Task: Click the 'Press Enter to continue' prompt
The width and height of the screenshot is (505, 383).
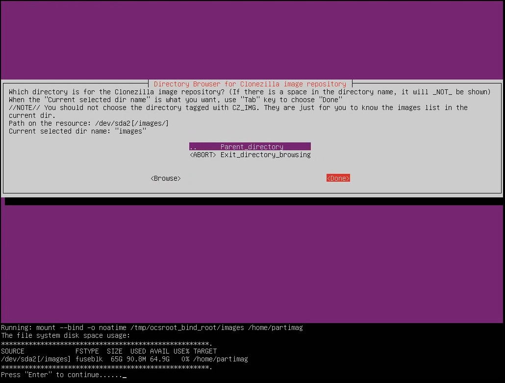Action: 62,375
